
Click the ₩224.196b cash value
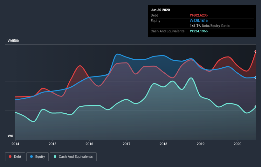coord(199,31)
